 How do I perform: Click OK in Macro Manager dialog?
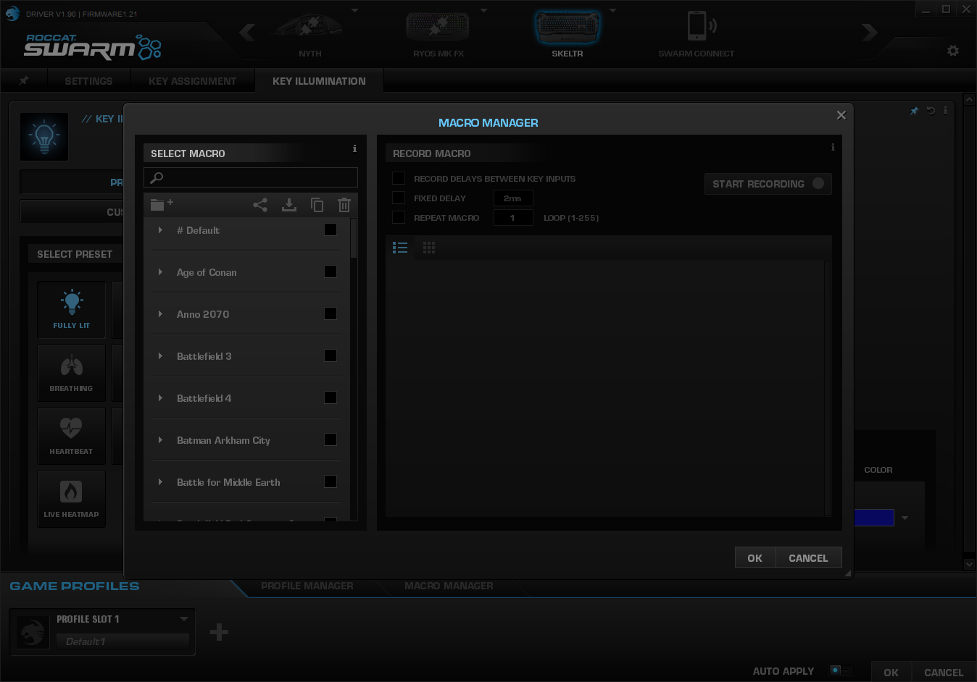point(755,557)
